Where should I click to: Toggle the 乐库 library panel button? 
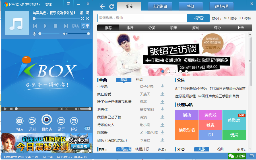pos(85,26)
